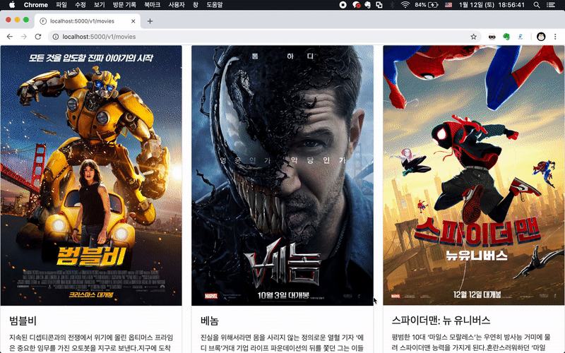Click the 스파이더맨: 뉴 유니버스 title
This screenshot has height=353, width=565.
click(441, 321)
